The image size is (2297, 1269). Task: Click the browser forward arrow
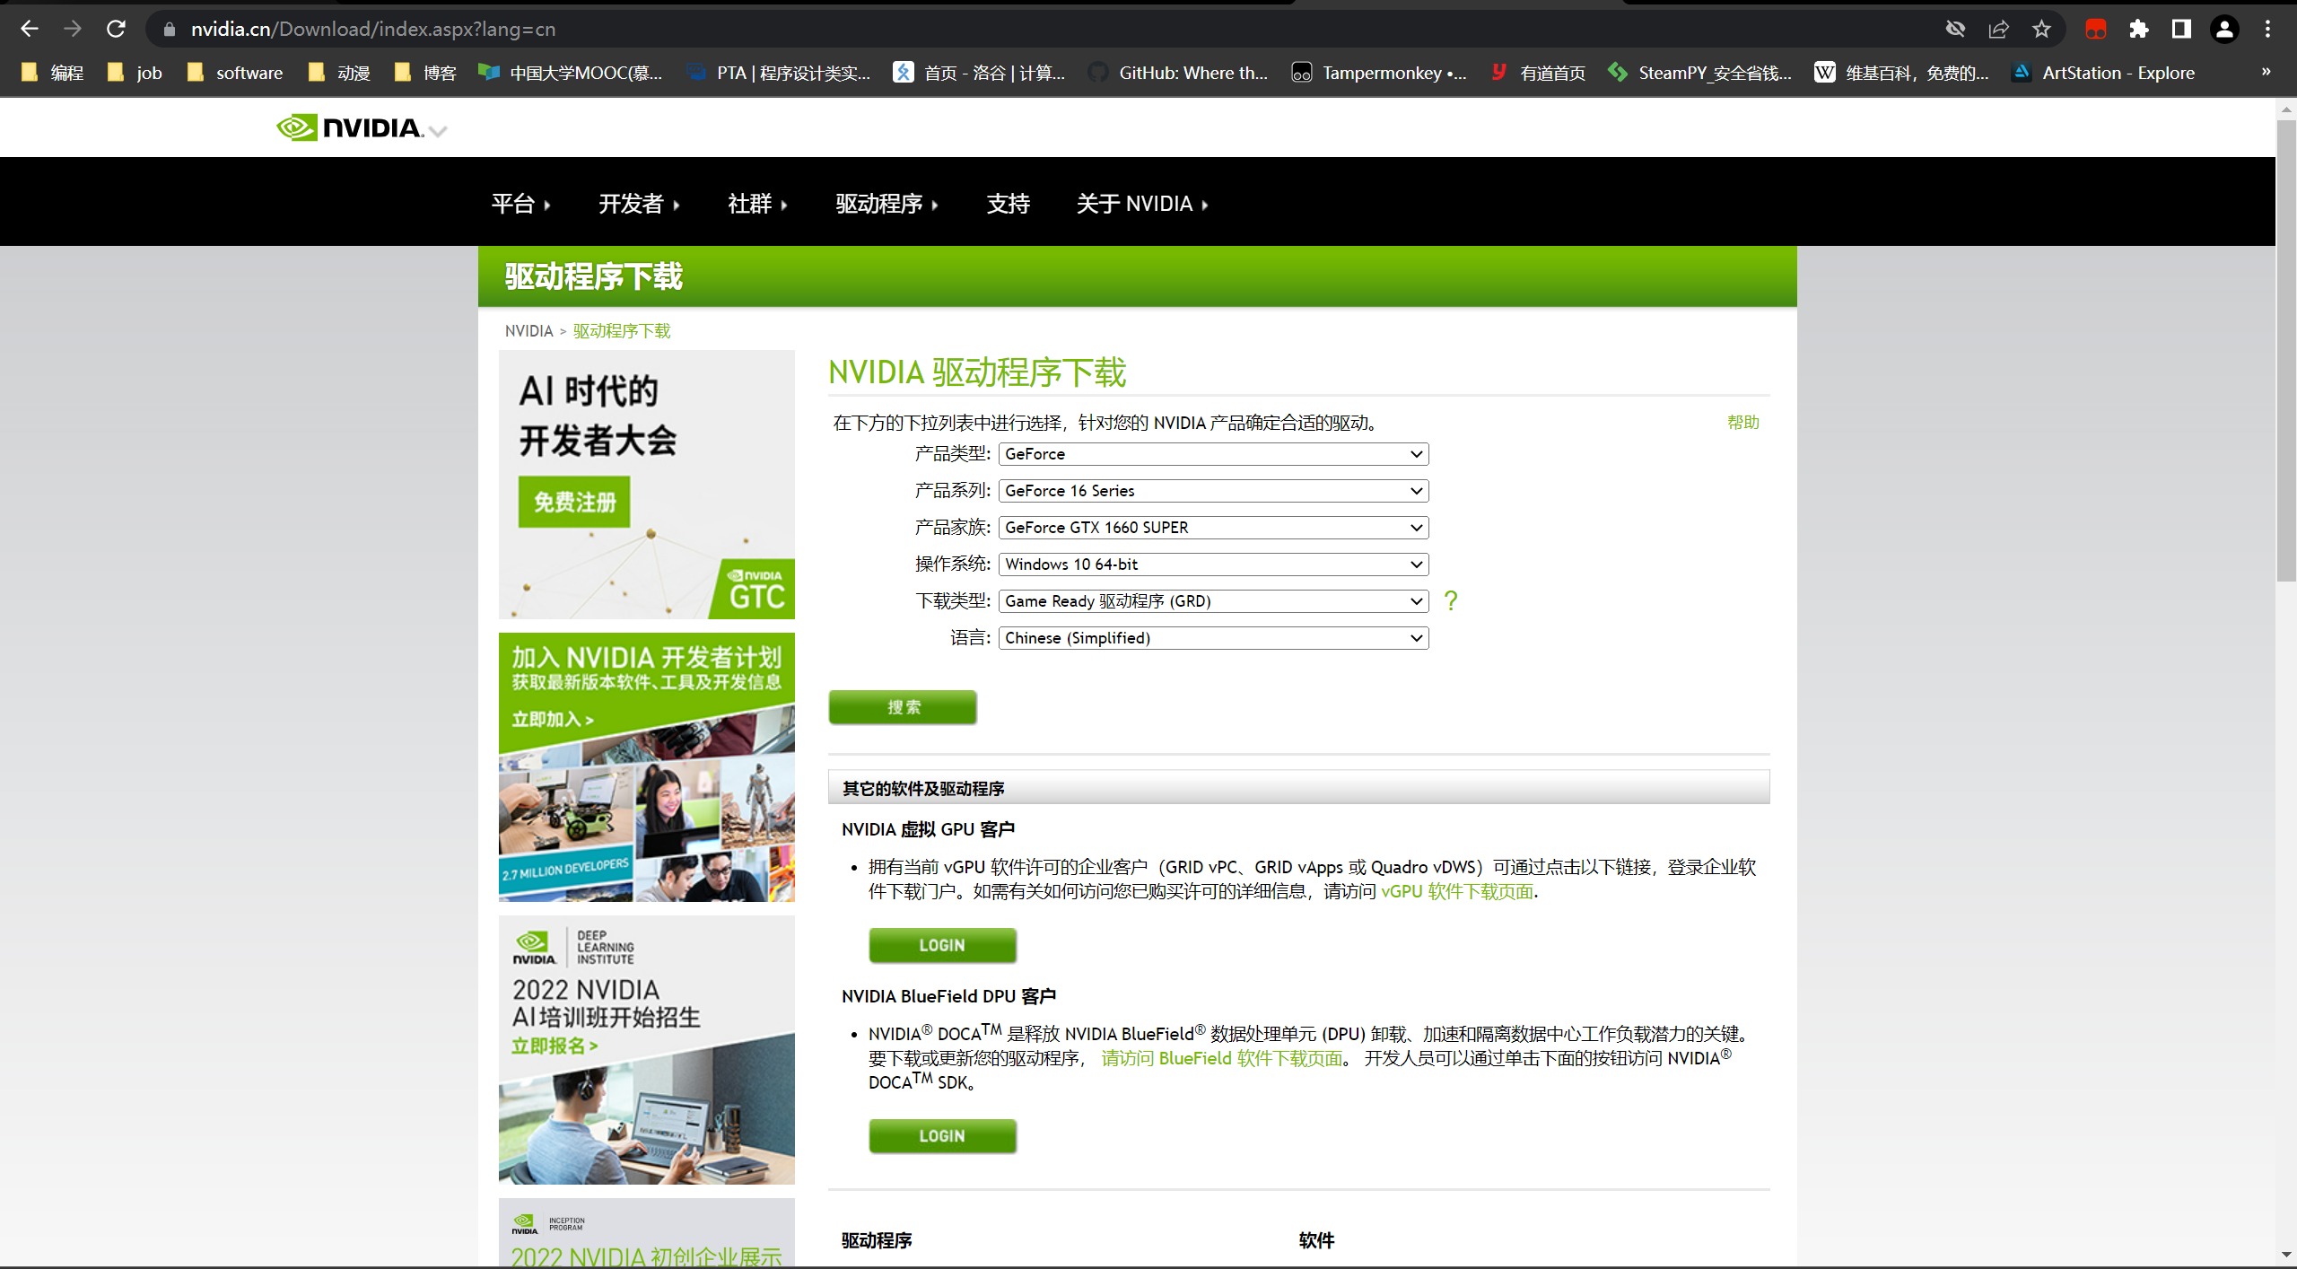73,29
